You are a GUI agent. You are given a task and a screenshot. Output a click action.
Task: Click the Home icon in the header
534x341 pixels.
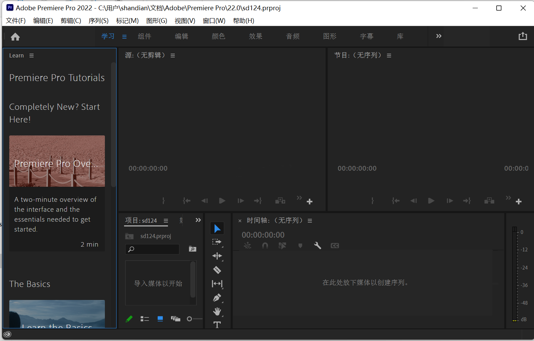(15, 36)
